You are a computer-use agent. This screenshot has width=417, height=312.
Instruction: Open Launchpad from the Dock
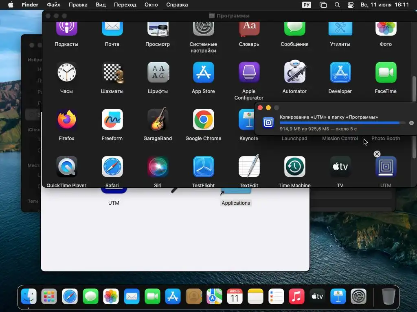49,296
